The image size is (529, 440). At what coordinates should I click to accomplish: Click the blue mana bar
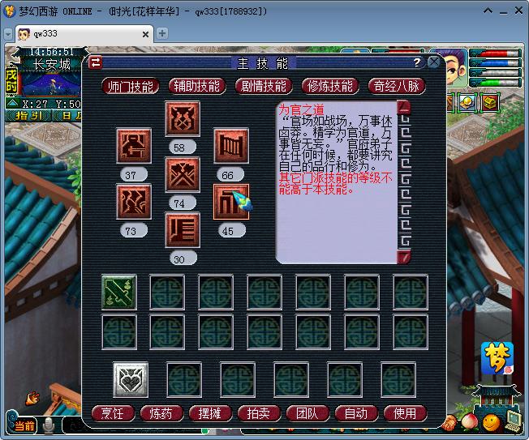click(x=495, y=63)
